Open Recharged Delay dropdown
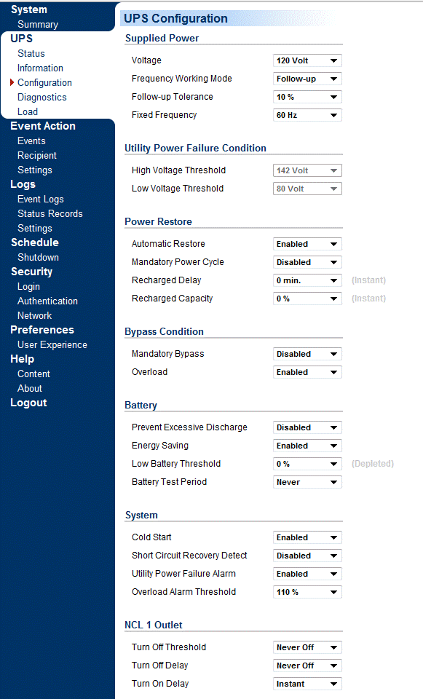Image resolution: width=423 pixels, height=699 pixels. (x=307, y=281)
